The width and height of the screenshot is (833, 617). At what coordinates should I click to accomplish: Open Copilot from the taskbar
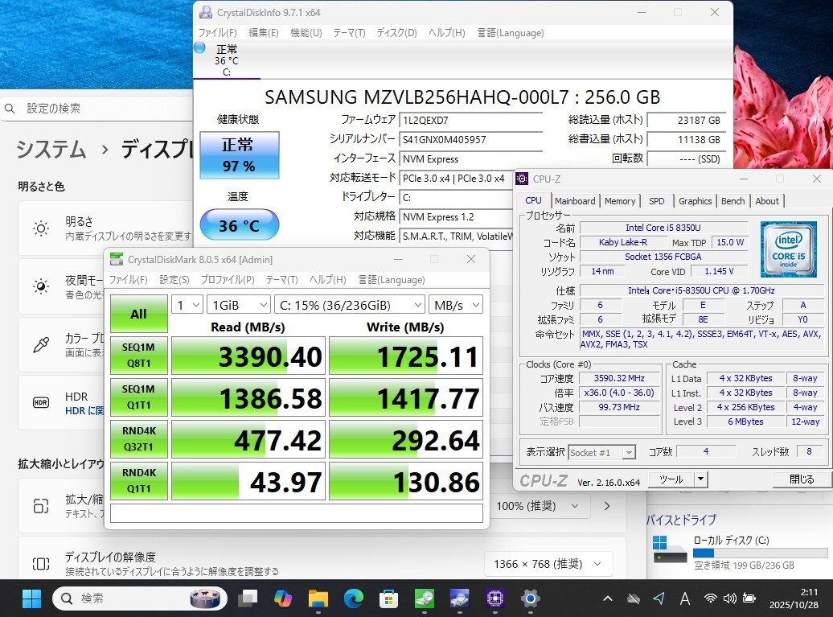(x=283, y=598)
